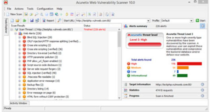This screenshot has height=112, width=210.
Task: Click the green Start scan button
Action: tap(201, 21)
